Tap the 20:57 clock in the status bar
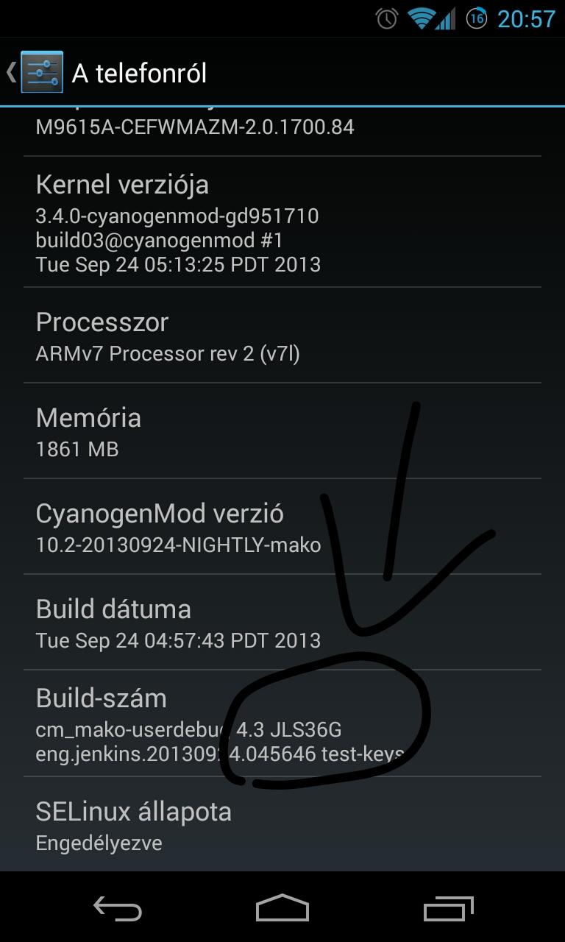565x942 pixels. pyautogui.click(x=526, y=19)
